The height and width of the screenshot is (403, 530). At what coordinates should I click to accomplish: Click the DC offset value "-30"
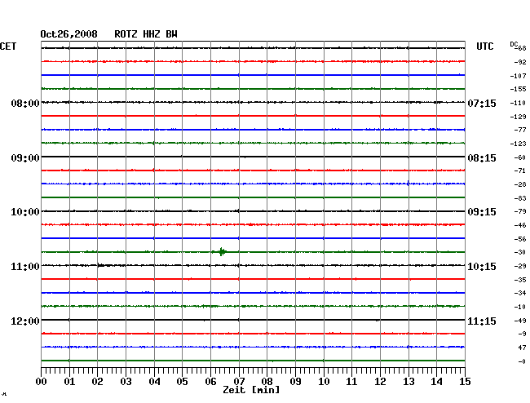(x=520, y=252)
